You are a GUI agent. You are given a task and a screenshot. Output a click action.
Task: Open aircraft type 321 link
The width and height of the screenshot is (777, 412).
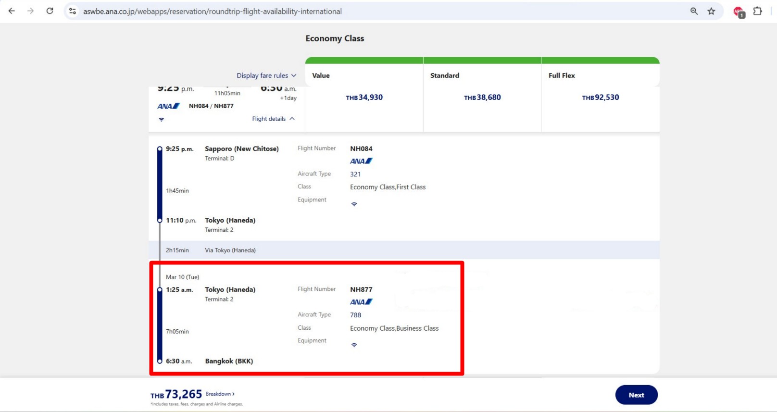pos(355,174)
